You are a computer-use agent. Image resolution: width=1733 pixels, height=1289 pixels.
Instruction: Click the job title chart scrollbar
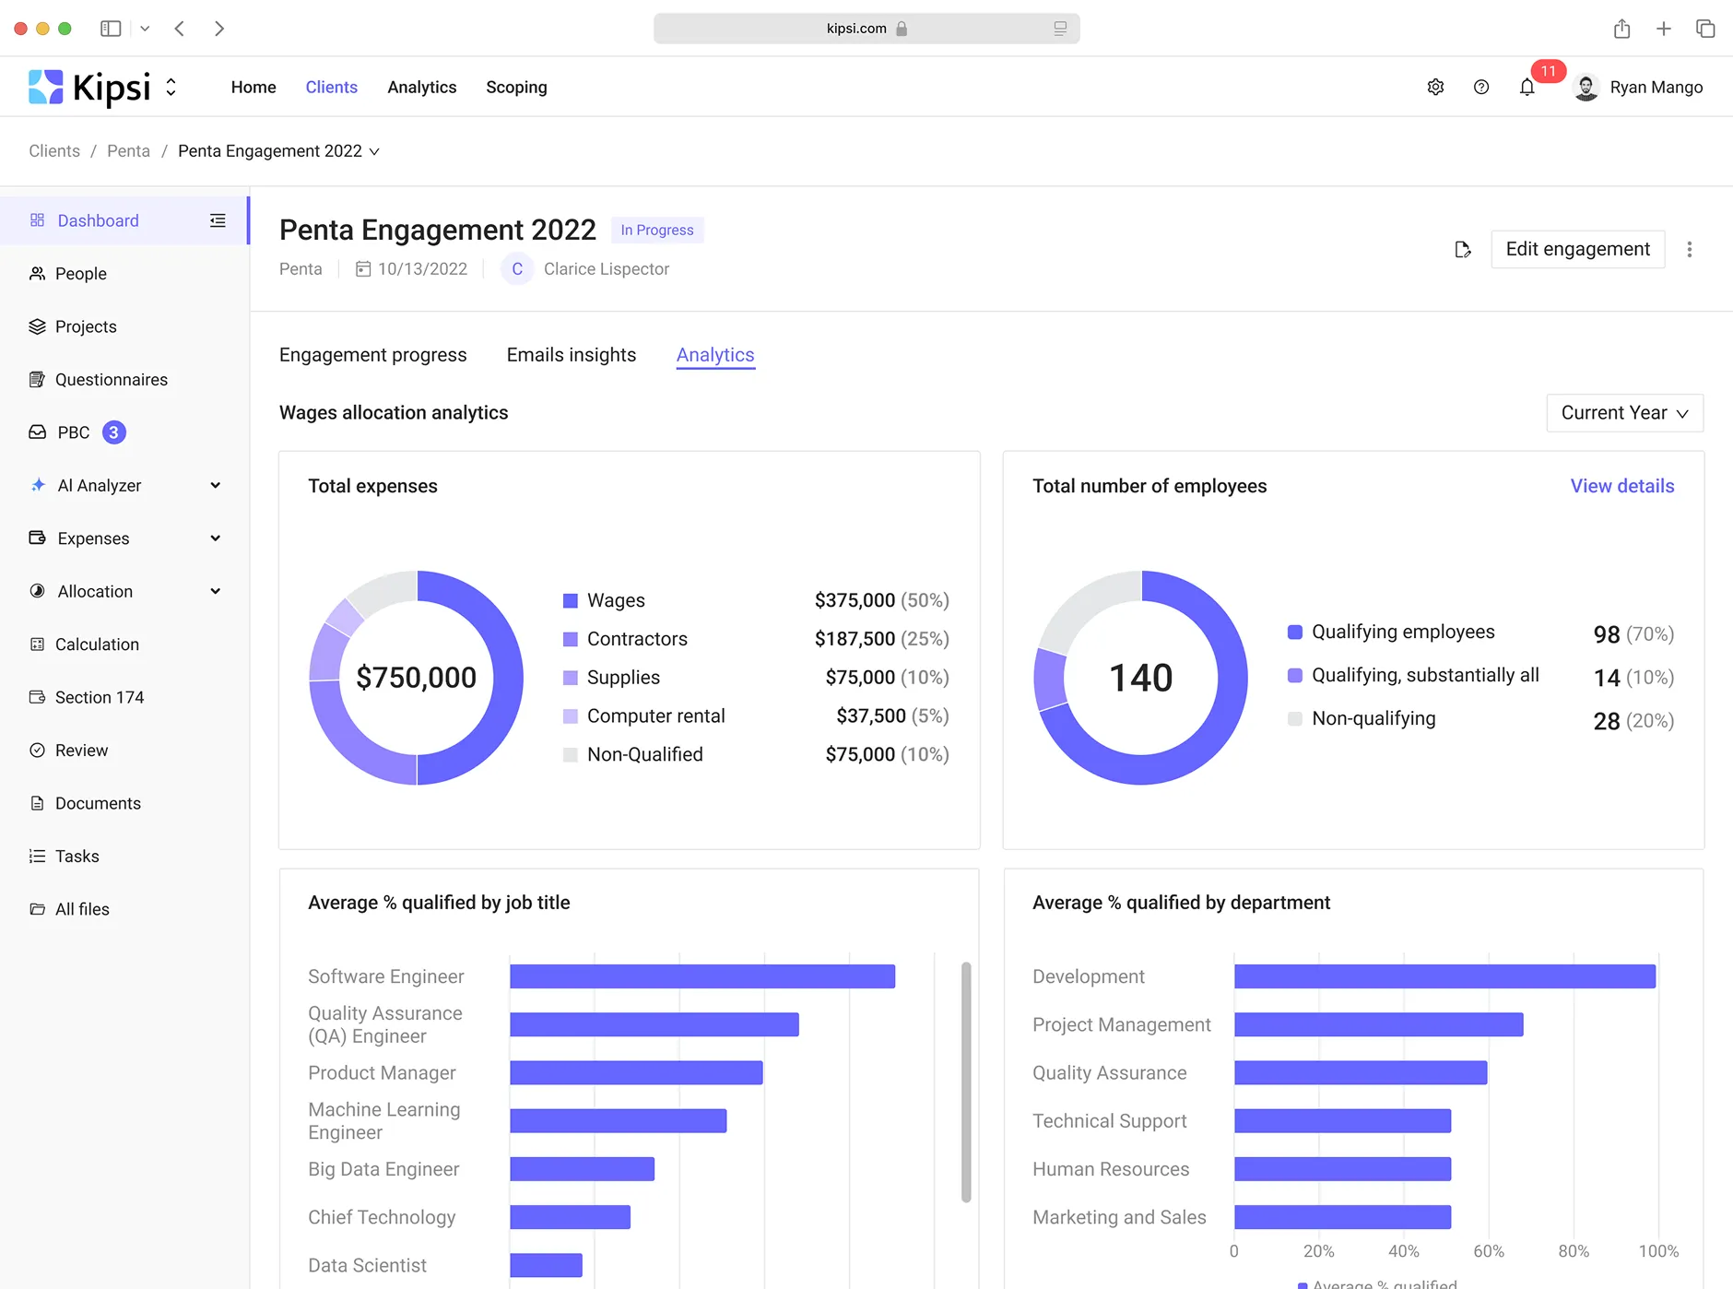coord(966,1082)
